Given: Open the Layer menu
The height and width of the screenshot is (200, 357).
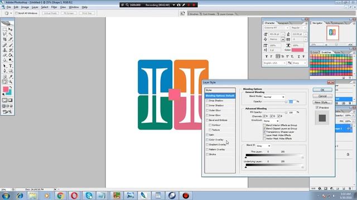Looking at the screenshot, I should 35,7.
